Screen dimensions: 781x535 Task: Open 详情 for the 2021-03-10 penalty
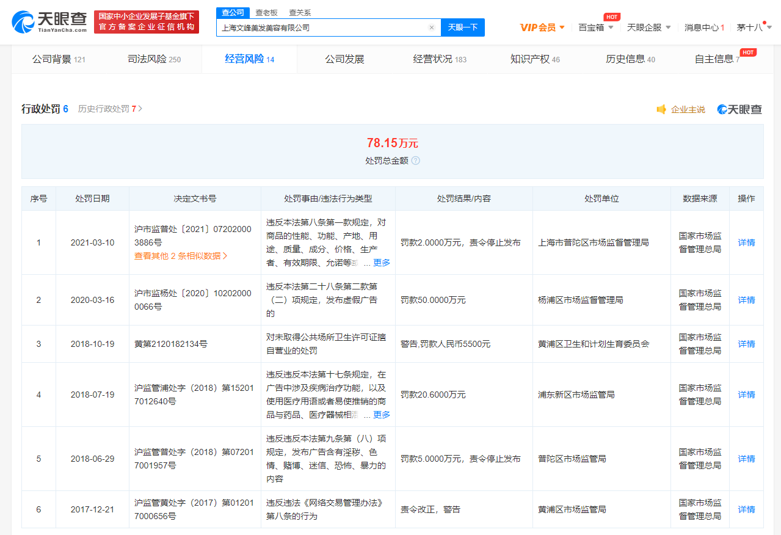[746, 242]
